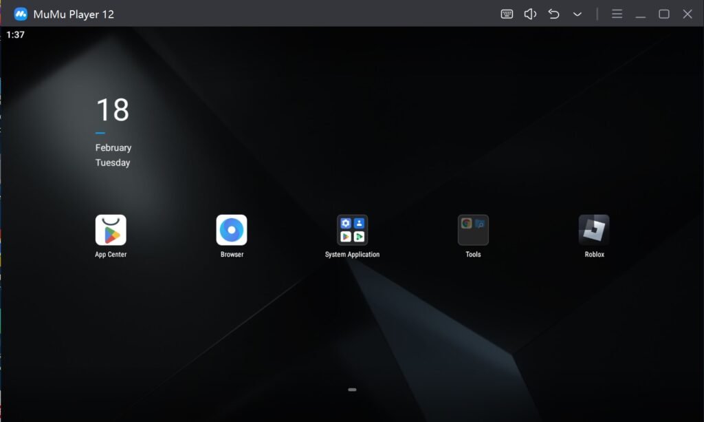Start Roblox
The height and width of the screenshot is (422, 704).
593,231
